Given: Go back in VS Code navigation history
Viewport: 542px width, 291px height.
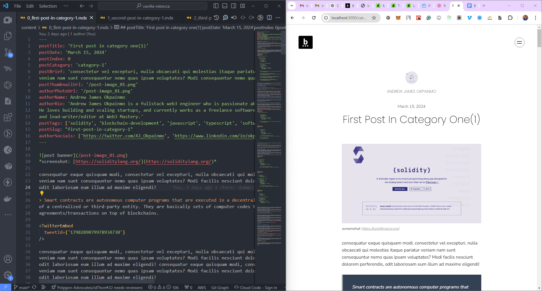Looking at the screenshot, I should click(x=82, y=6).
